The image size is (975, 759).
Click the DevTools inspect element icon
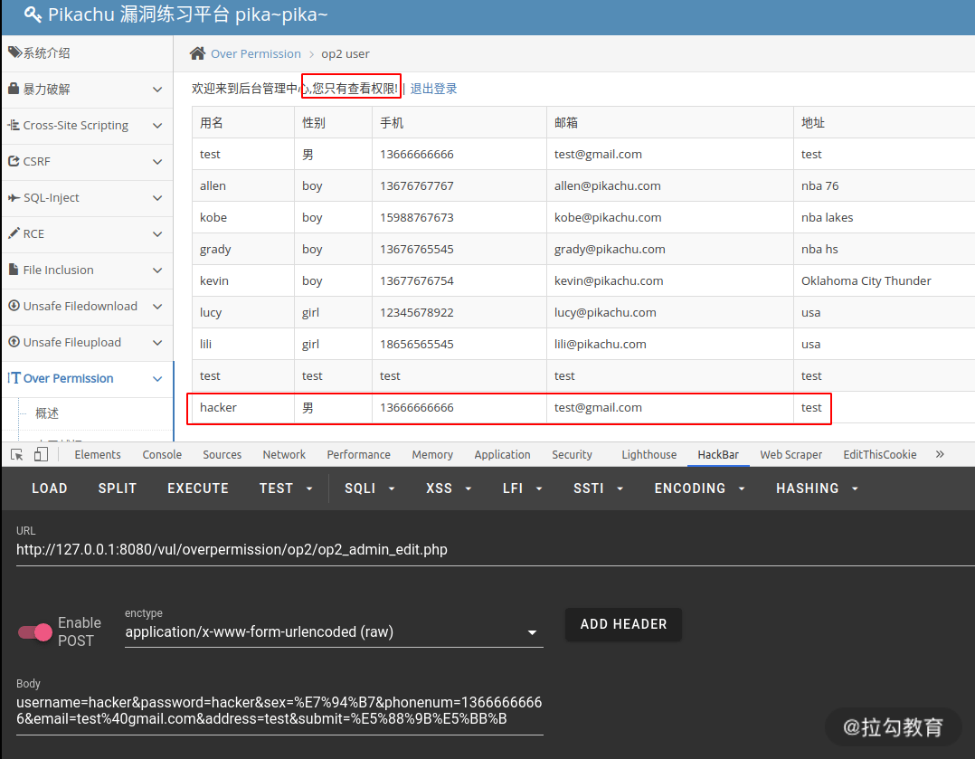pos(17,455)
